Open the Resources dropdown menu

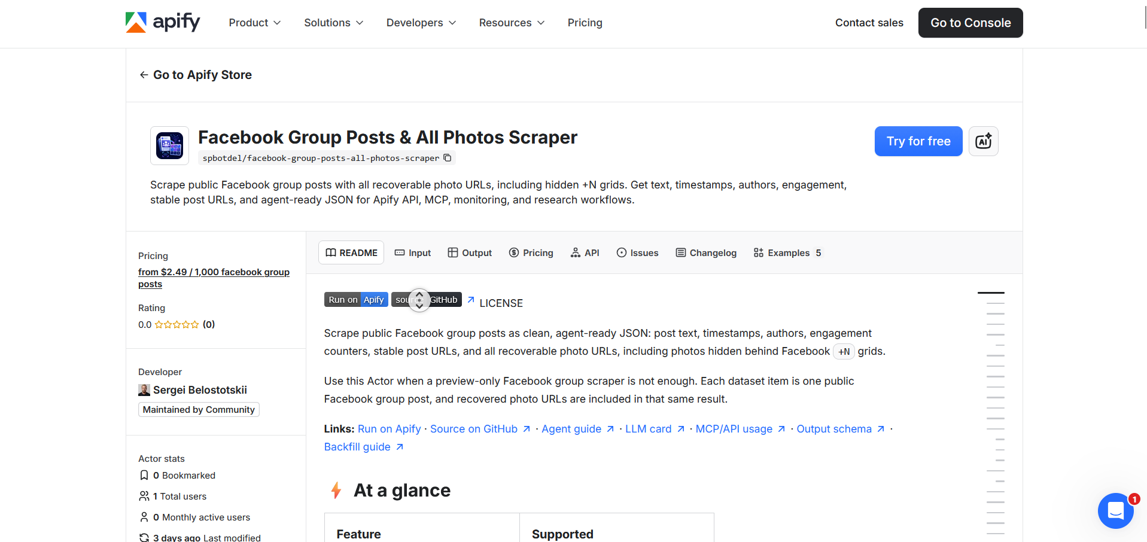click(x=512, y=23)
